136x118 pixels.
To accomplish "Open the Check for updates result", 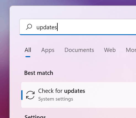I will click(79, 95).
